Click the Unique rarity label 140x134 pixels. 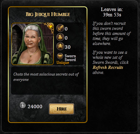(63, 63)
